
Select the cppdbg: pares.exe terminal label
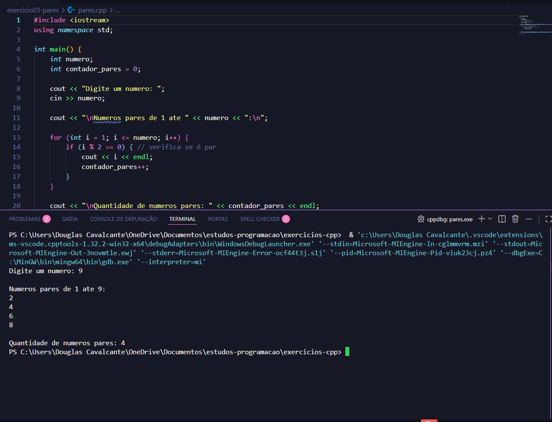tap(450, 219)
